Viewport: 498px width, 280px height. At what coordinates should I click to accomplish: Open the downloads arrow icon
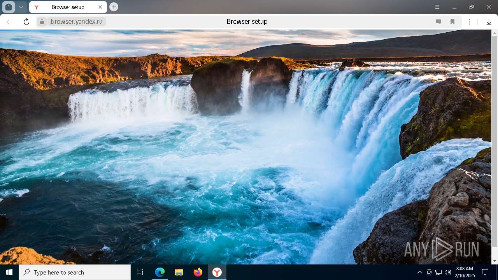point(489,22)
